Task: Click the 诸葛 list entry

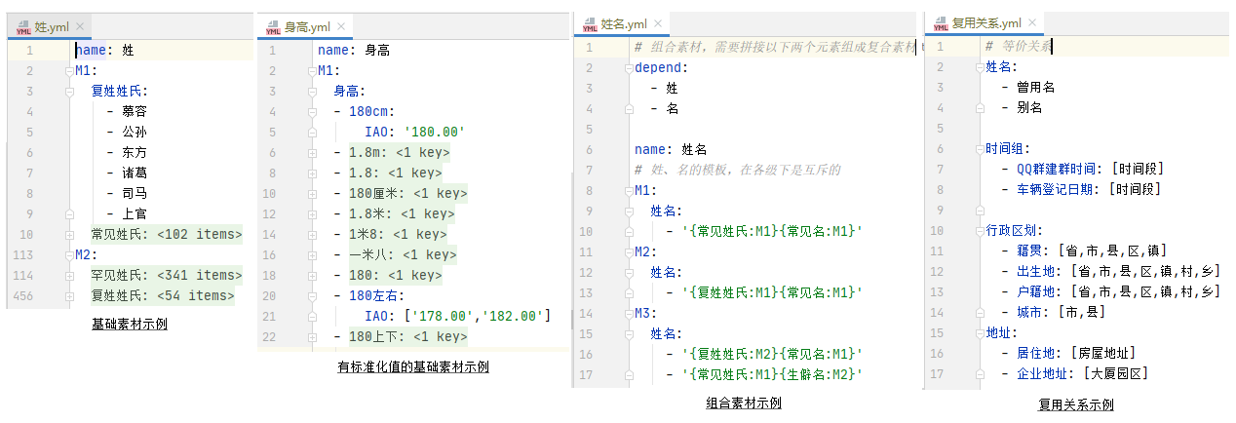Action: (x=135, y=173)
